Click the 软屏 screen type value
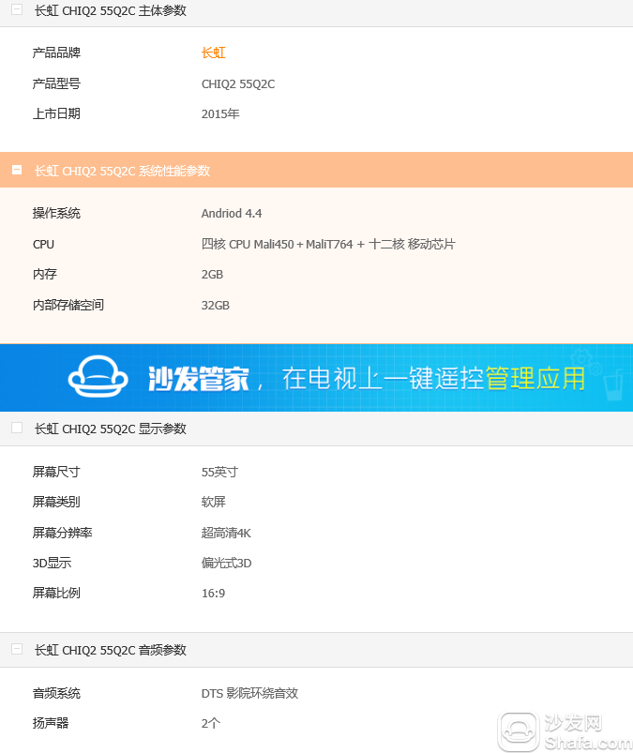The image size is (633, 753). (213, 502)
